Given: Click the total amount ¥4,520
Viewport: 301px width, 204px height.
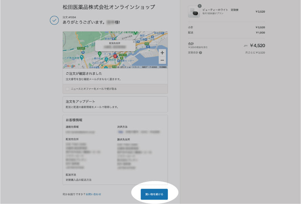Looking at the screenshot, I should coord(257,45).
